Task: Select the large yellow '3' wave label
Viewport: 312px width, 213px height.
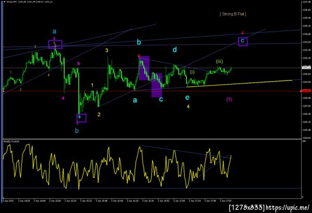Action: 107,50
